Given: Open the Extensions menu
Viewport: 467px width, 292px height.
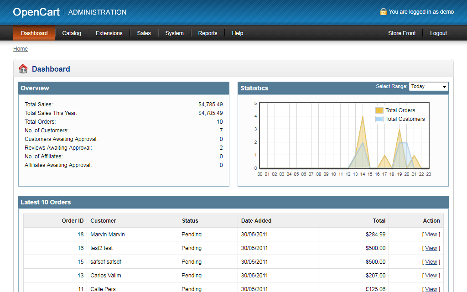Looking at the screenshot, I should [109, 33].
